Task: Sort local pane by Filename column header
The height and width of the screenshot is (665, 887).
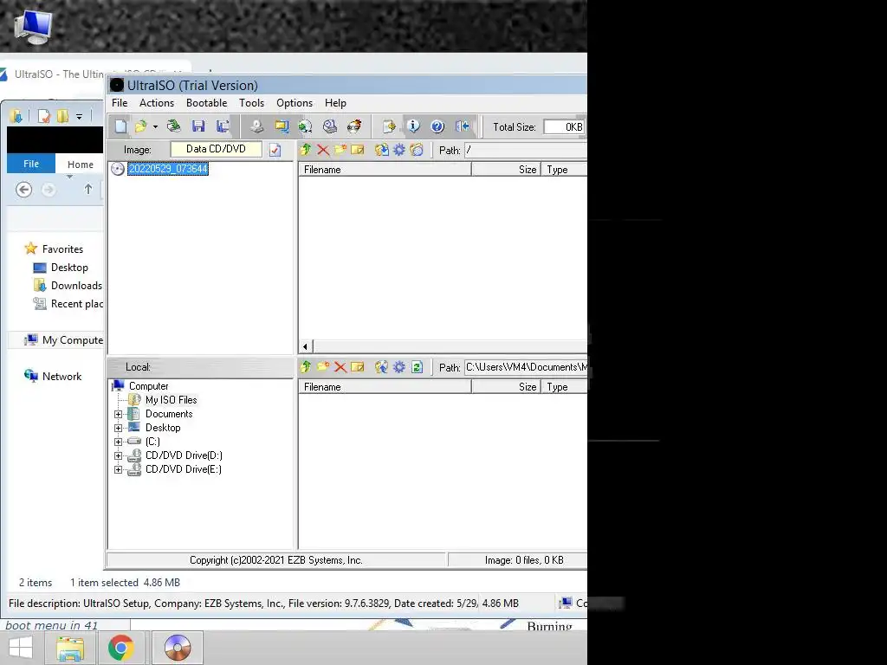Action: pyautogui.click(x=385, y=387)
